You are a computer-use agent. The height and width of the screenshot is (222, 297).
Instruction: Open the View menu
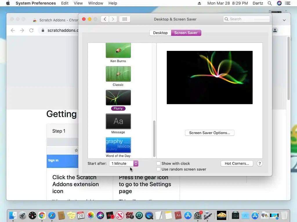[x=78, y=3]
